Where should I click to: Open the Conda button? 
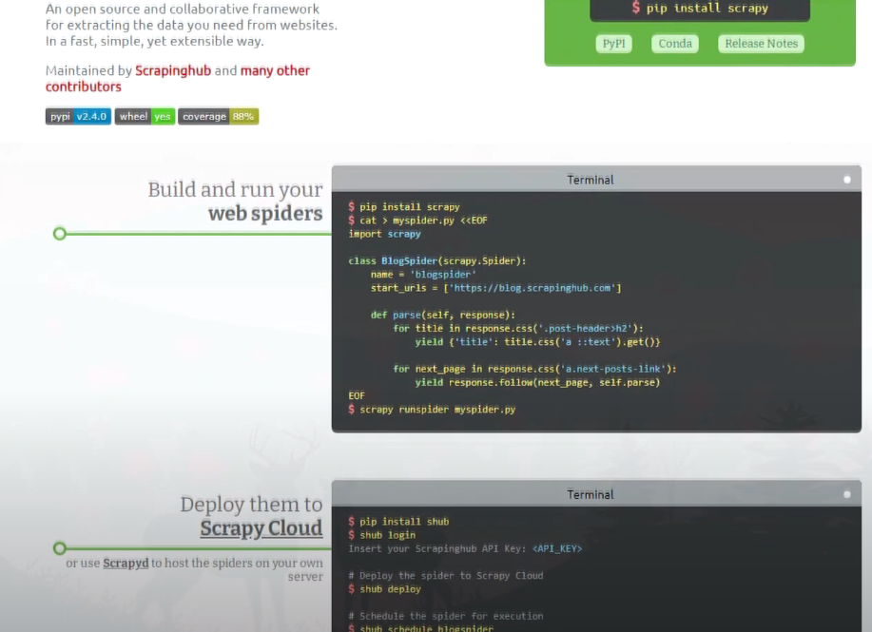point(675,44)
